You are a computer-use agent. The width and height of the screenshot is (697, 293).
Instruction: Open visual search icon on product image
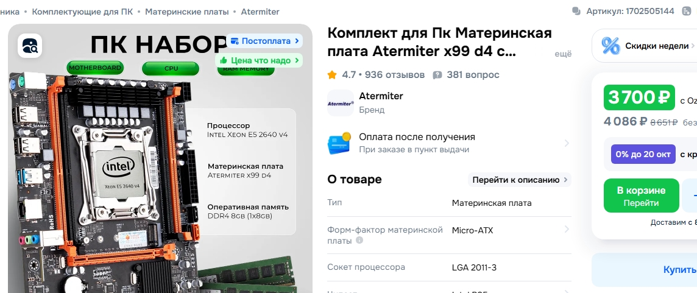click(x=30, y=45)
